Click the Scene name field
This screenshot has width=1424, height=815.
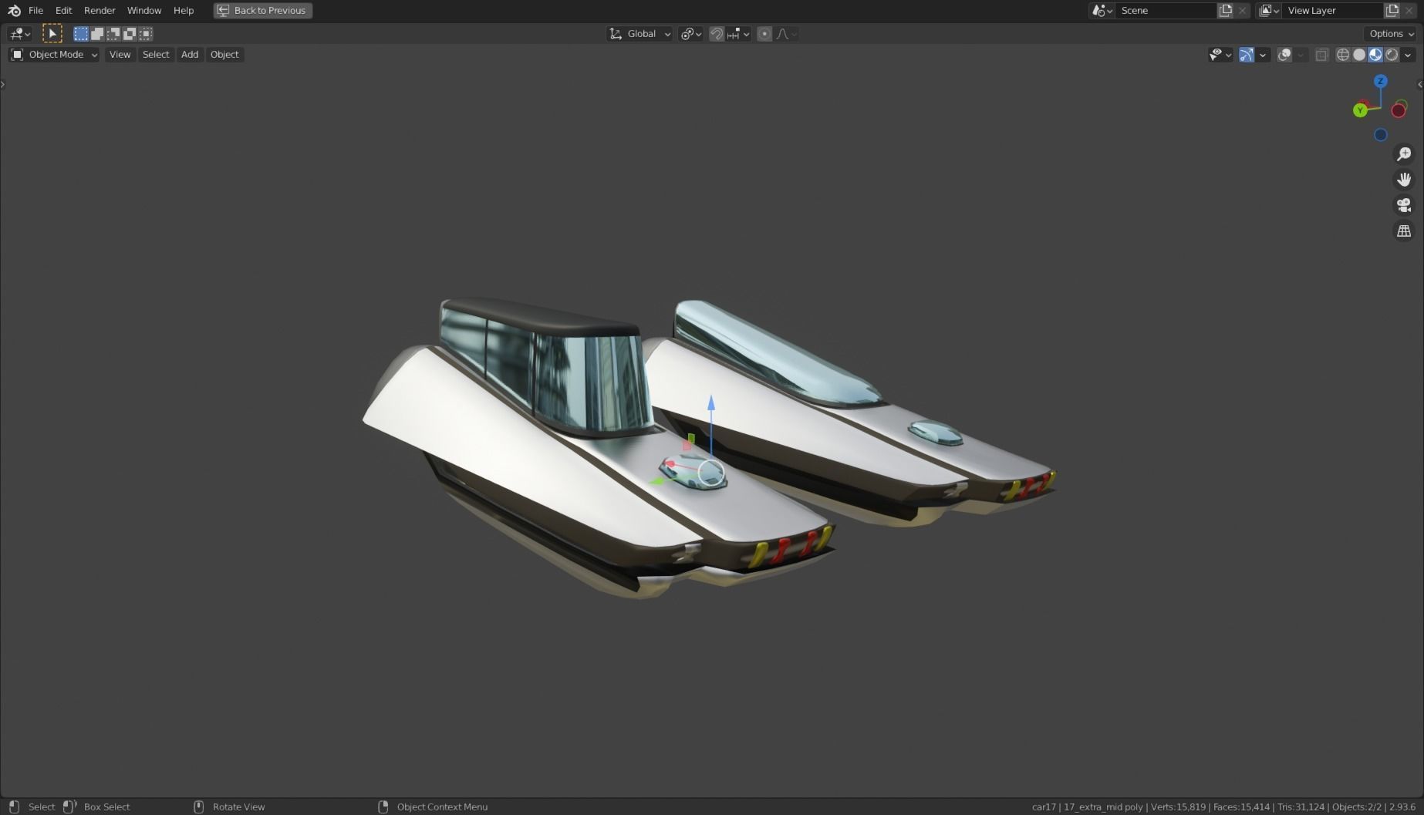(x=1165, y=10)
